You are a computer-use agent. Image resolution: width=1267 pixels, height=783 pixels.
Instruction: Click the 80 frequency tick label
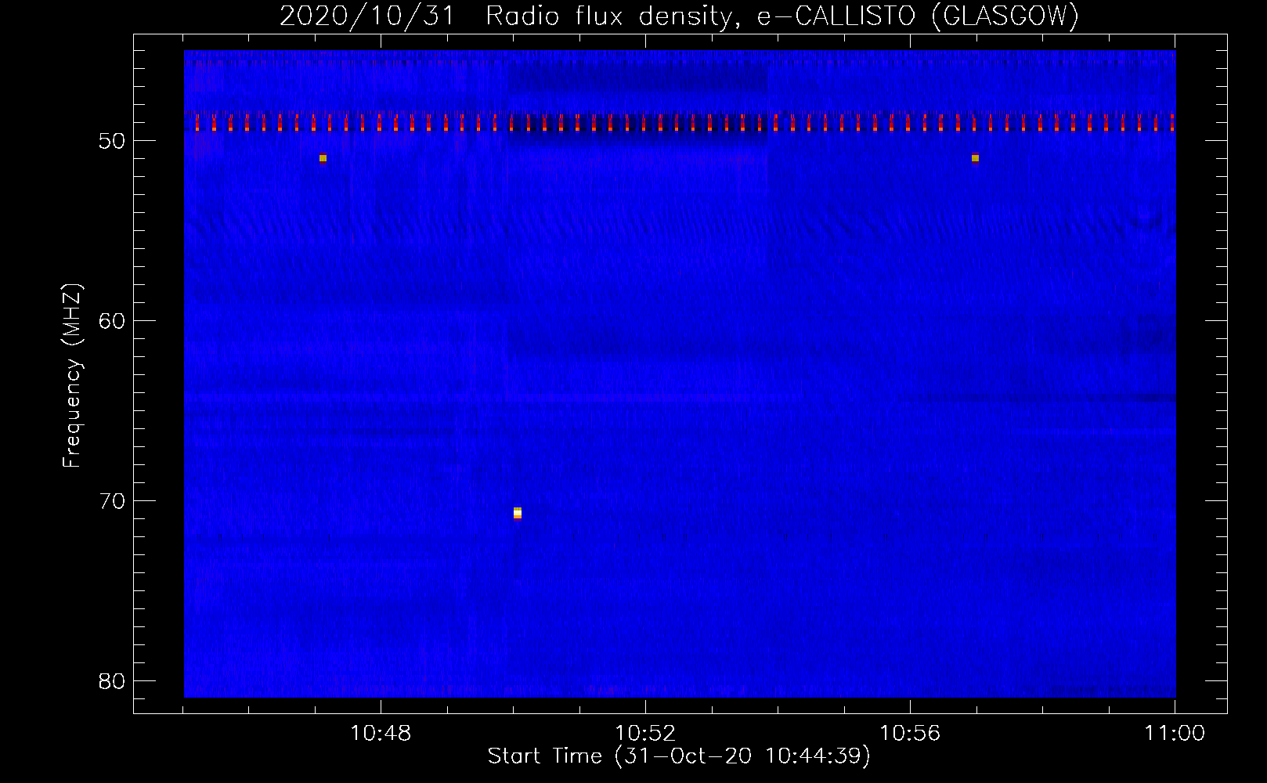pos(112,681)
